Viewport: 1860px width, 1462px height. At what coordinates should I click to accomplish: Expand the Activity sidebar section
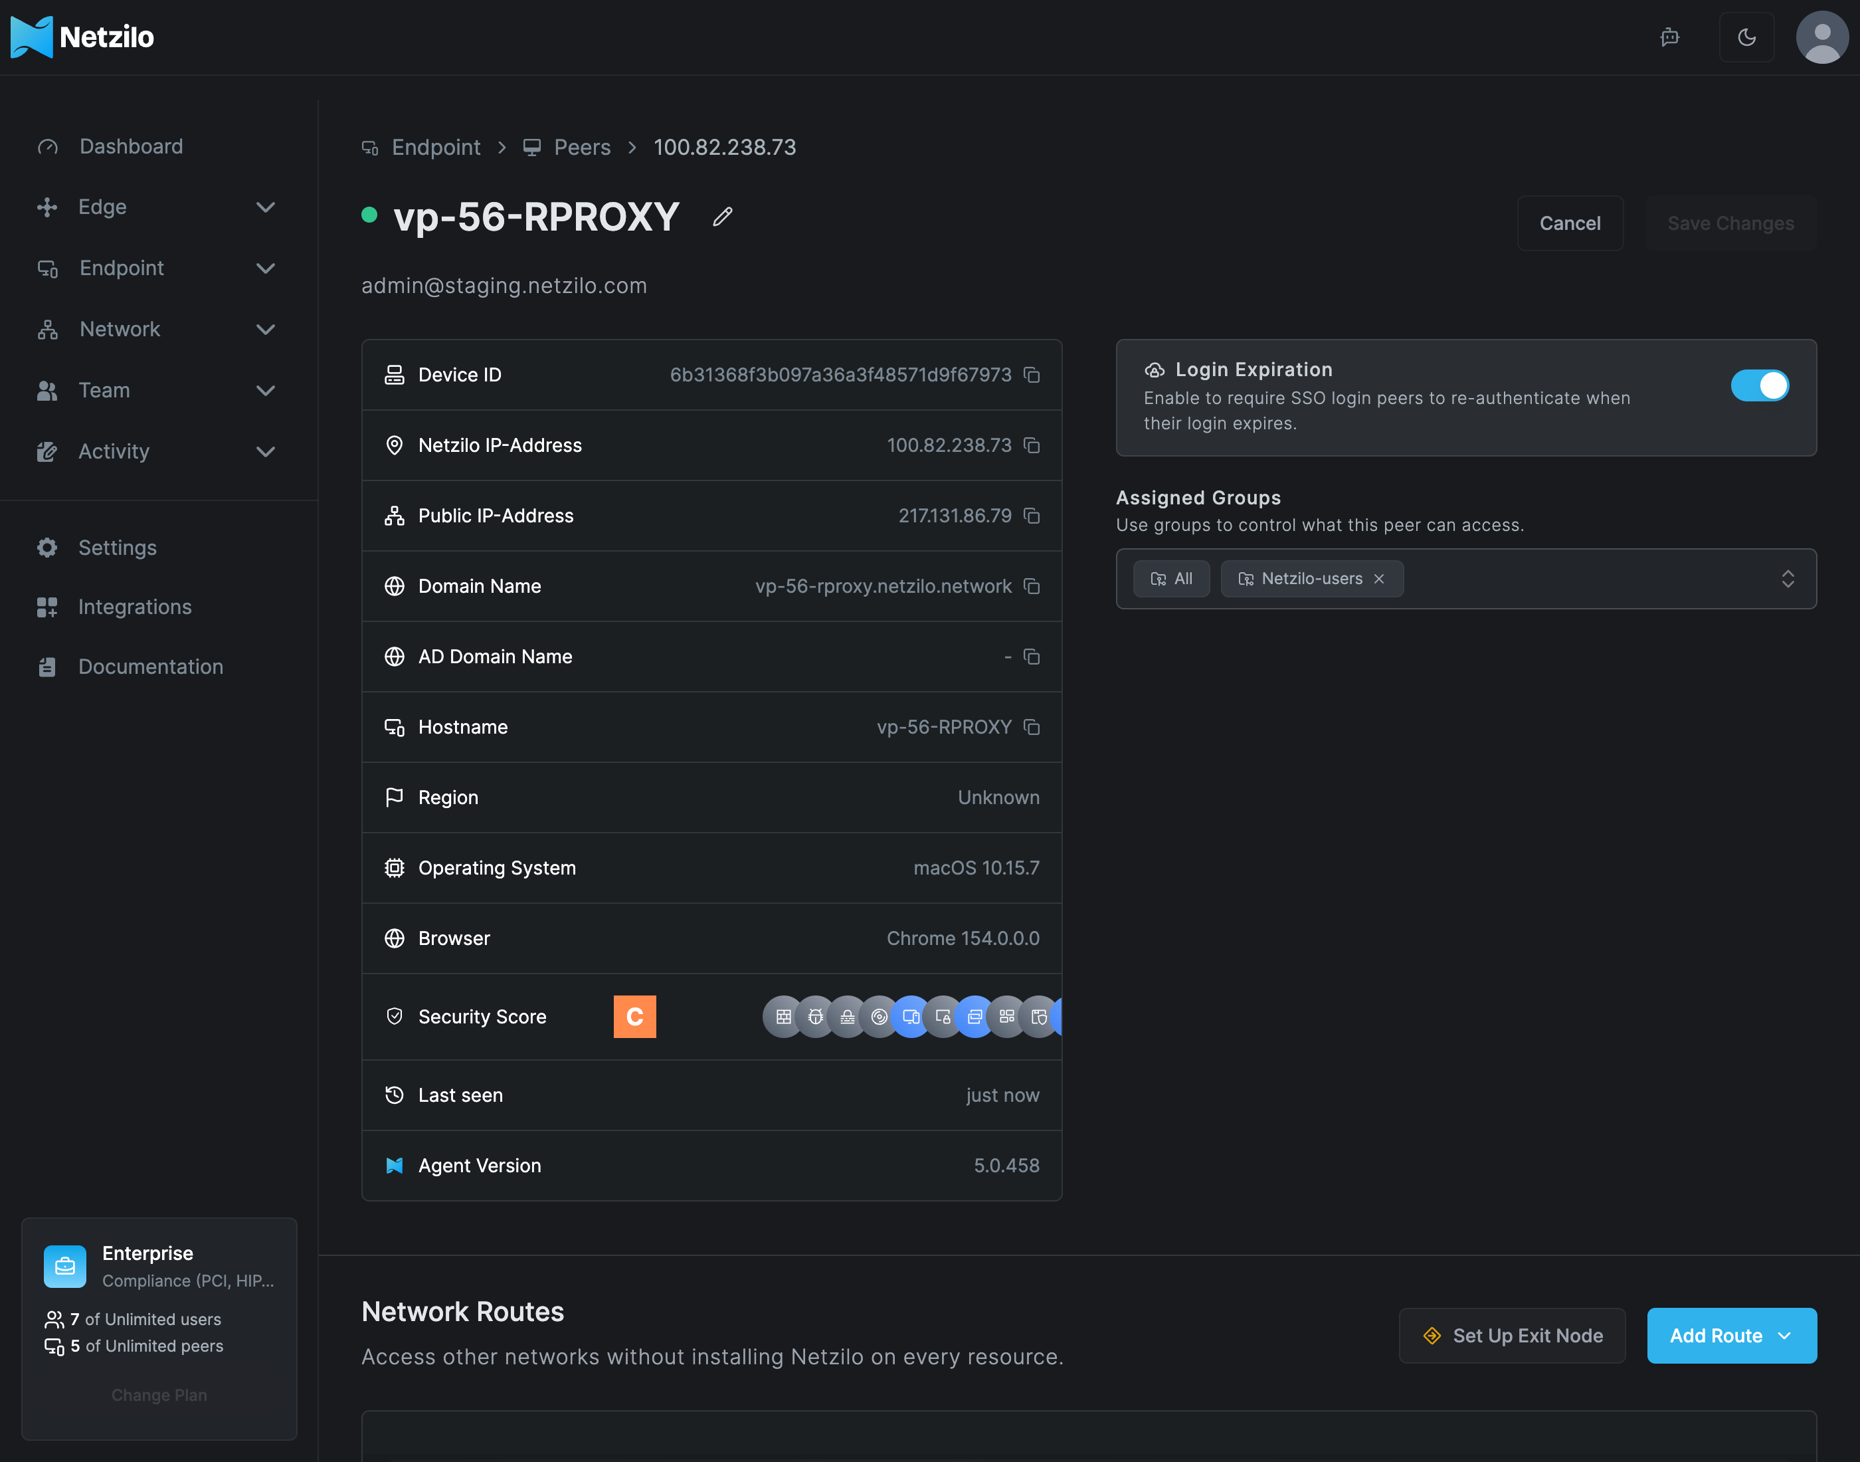pyautogui.click(x=159, y=451)
